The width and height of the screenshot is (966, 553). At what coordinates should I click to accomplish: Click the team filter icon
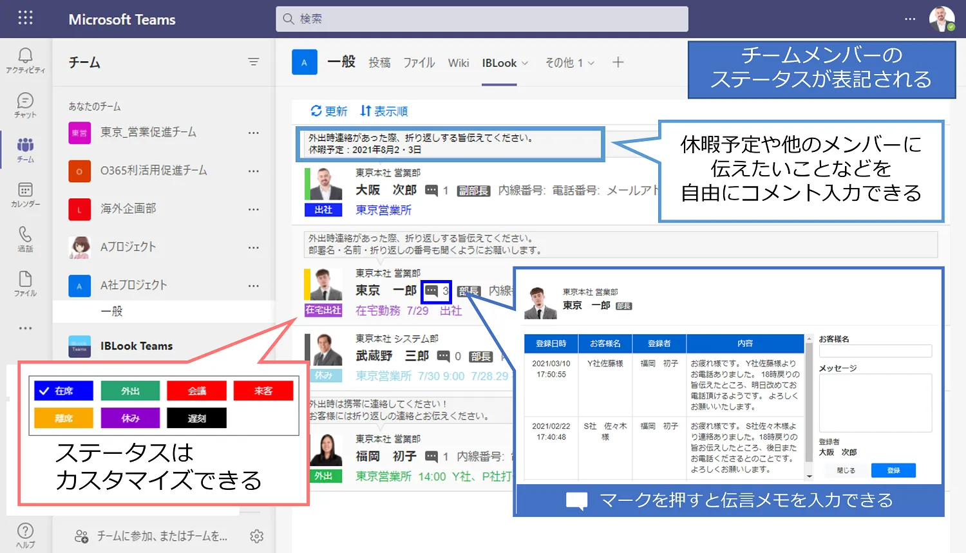pyautogui.click(x=253, y=62)
